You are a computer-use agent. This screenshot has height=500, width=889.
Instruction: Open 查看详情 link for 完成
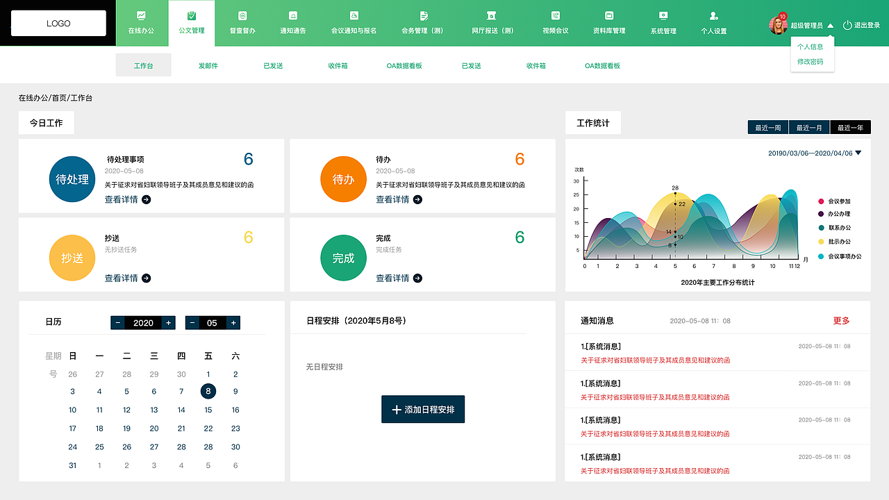pos(392,278)
